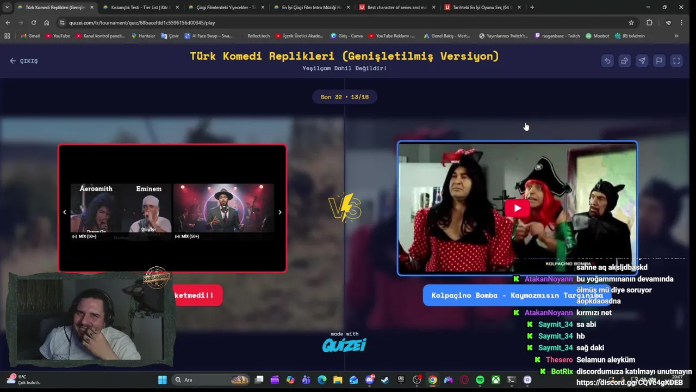Screen dimensions: 696x392
Task: Expand the hidden bookmarks chevron
Action: click(676, 36)
